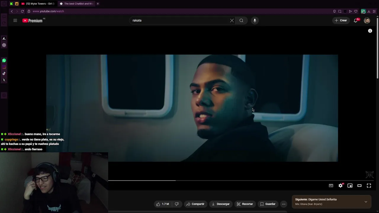379x213 pixels.
Task: Click the pinboard icon in address bar
Action: tap(334, 11)
